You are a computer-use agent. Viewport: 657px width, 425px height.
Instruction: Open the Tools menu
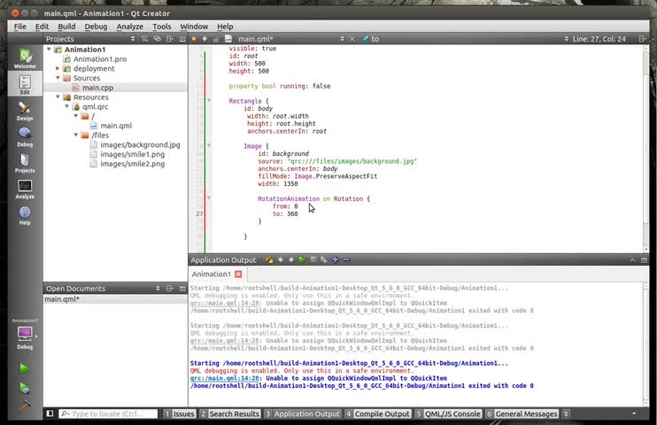coord(162,27)
